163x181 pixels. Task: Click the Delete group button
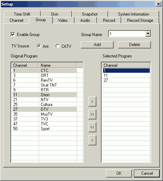click(x=134, y=45)
